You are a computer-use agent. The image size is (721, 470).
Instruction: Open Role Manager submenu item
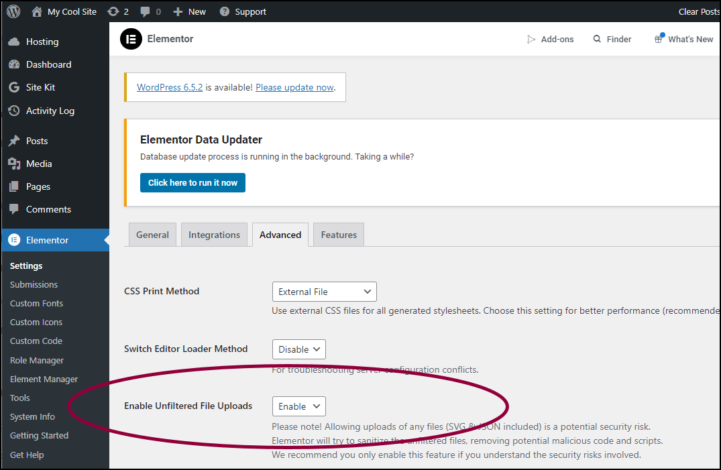(x=37, y=360)
